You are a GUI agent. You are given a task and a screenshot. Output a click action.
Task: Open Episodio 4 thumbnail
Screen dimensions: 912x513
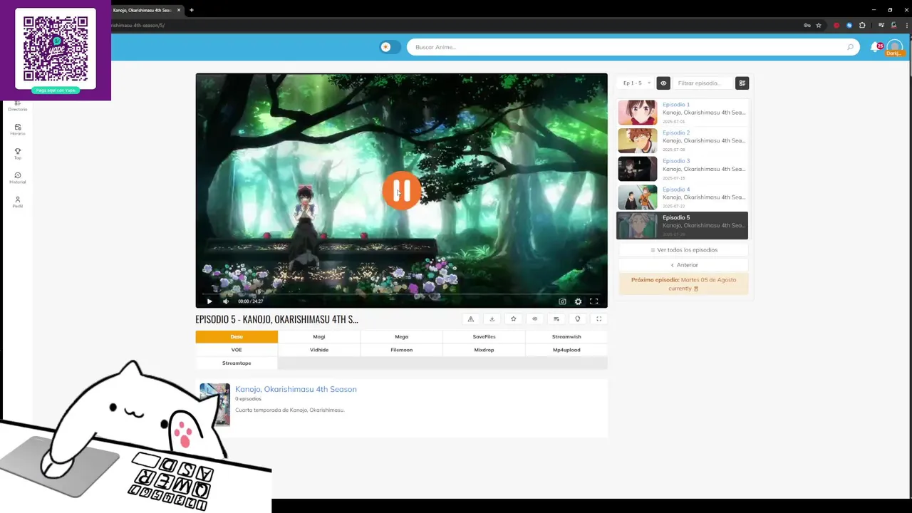(638, 197)
